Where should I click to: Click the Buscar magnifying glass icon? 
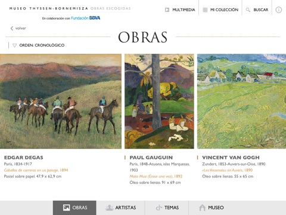(x=248, y=10)
